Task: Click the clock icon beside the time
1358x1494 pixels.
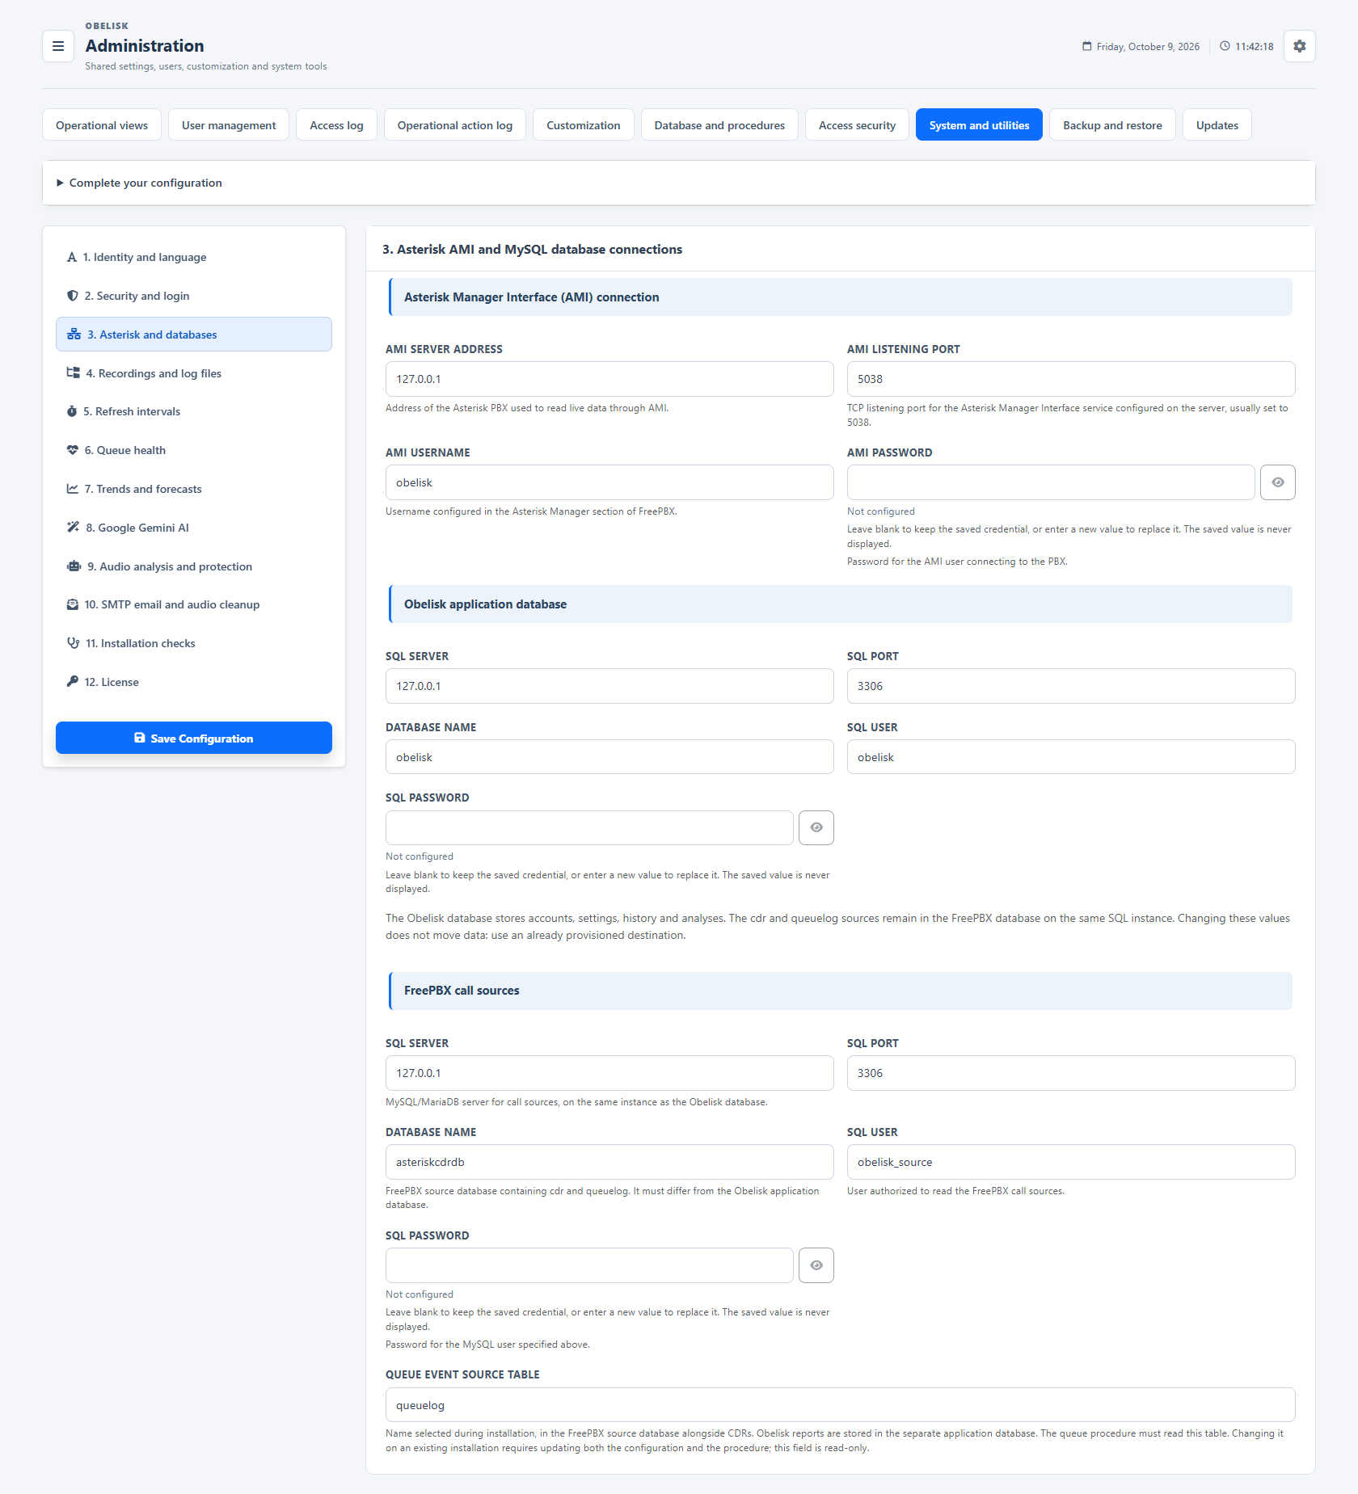Action: click(x=1225, y=46)
